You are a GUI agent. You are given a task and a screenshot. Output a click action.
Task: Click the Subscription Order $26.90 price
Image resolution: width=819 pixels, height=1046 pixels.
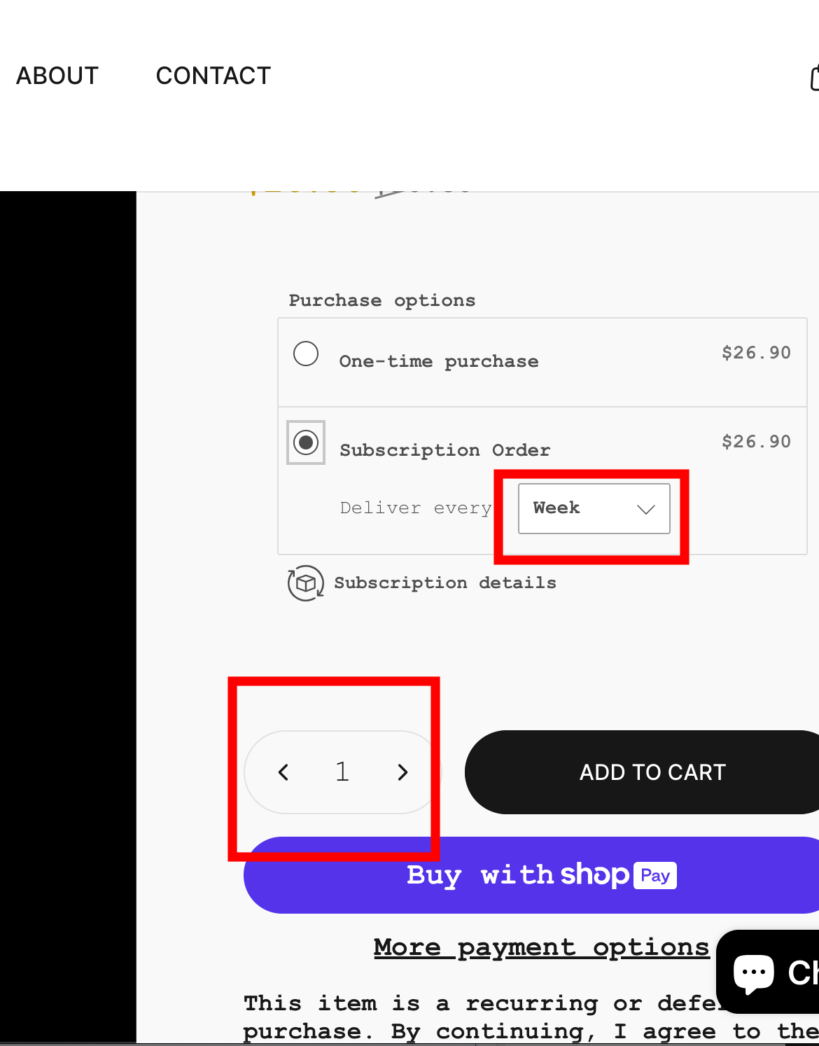click(x=756, y=442)
